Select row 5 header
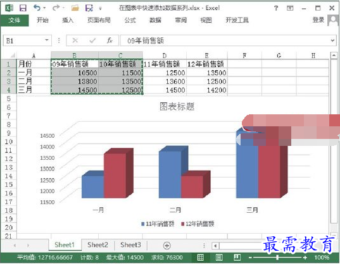The height and width of the screenshot is (264, 340). [x=8, y=99]
